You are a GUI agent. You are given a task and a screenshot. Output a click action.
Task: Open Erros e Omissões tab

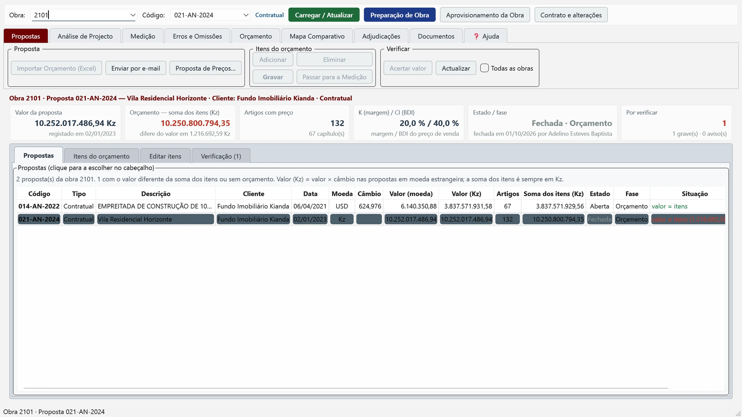[x=197, y=36]
